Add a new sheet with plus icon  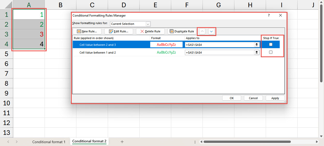[x=122, y=142]
